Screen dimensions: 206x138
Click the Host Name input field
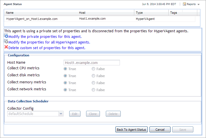pos(92,63)
